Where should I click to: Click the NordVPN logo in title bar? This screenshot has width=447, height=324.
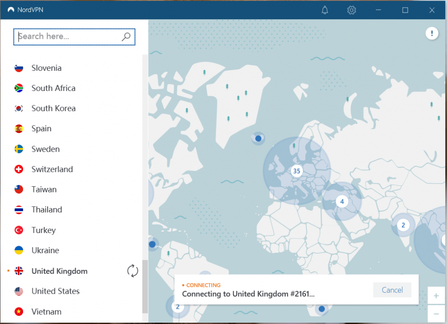(11, 10)
